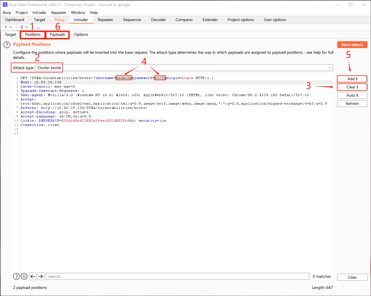This screenshot has height=296, width=371.
Task: Switch to the Options sub-tab
Action: coord(81,35)
